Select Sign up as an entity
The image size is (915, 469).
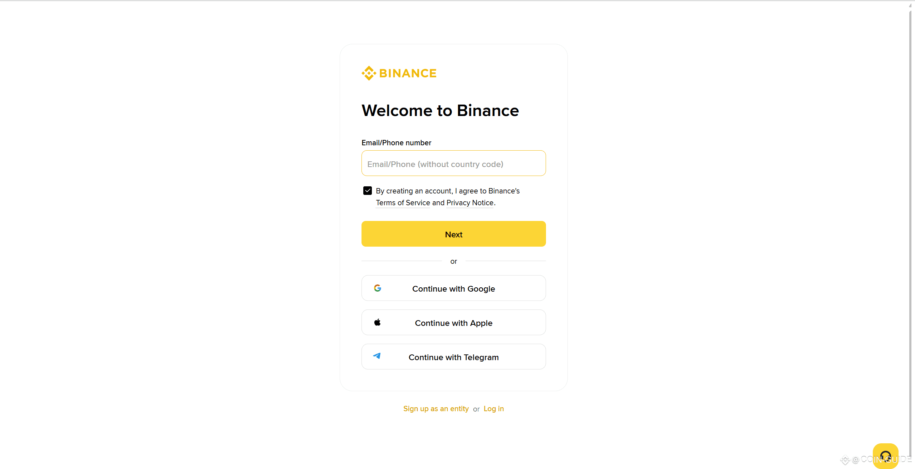pyautogui.click(x=436, y=409)
